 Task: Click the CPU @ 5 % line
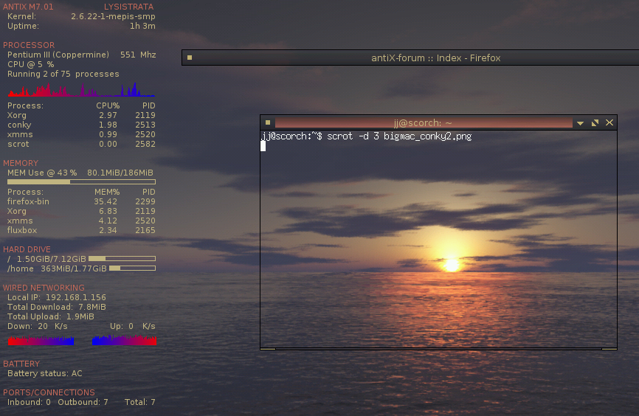[x=30, y=64]
